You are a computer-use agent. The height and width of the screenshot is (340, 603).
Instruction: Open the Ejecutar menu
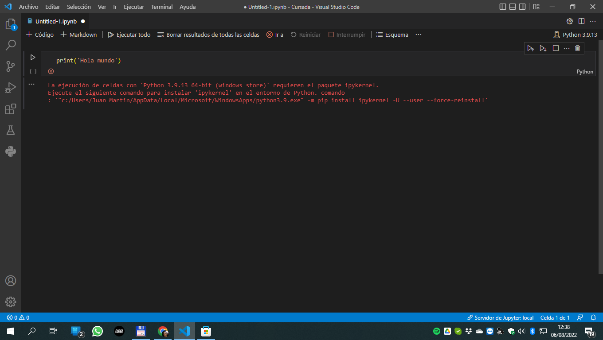point(134,7)
